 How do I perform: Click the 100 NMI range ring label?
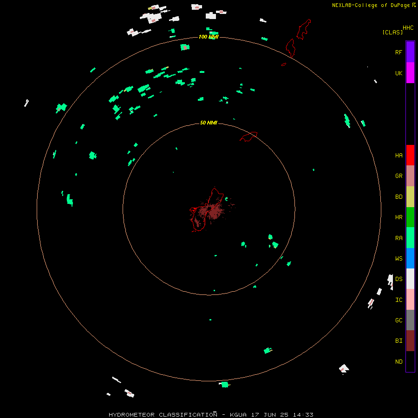(209, 37)
